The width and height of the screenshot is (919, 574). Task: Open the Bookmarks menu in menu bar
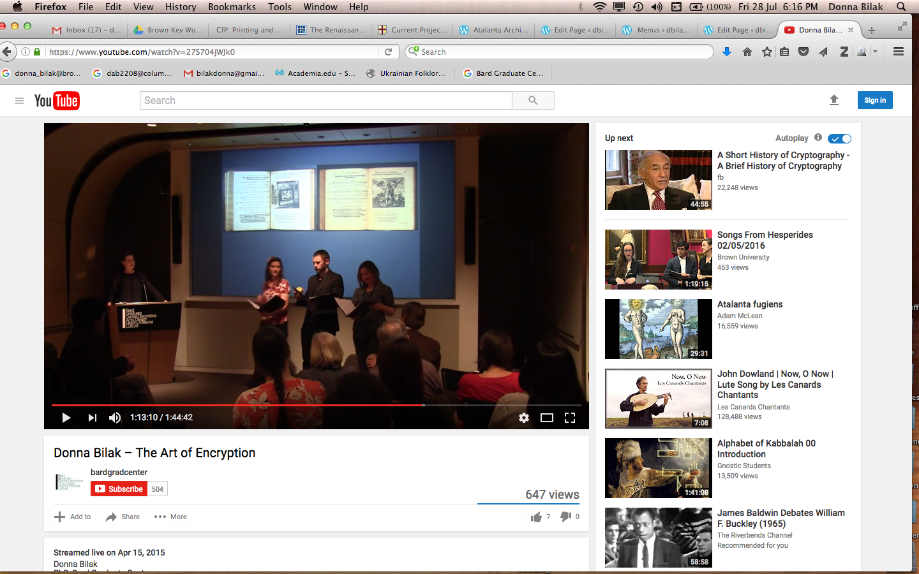coord(232,7)
